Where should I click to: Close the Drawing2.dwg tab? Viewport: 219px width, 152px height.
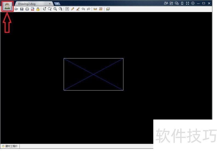tap(50, 4)
